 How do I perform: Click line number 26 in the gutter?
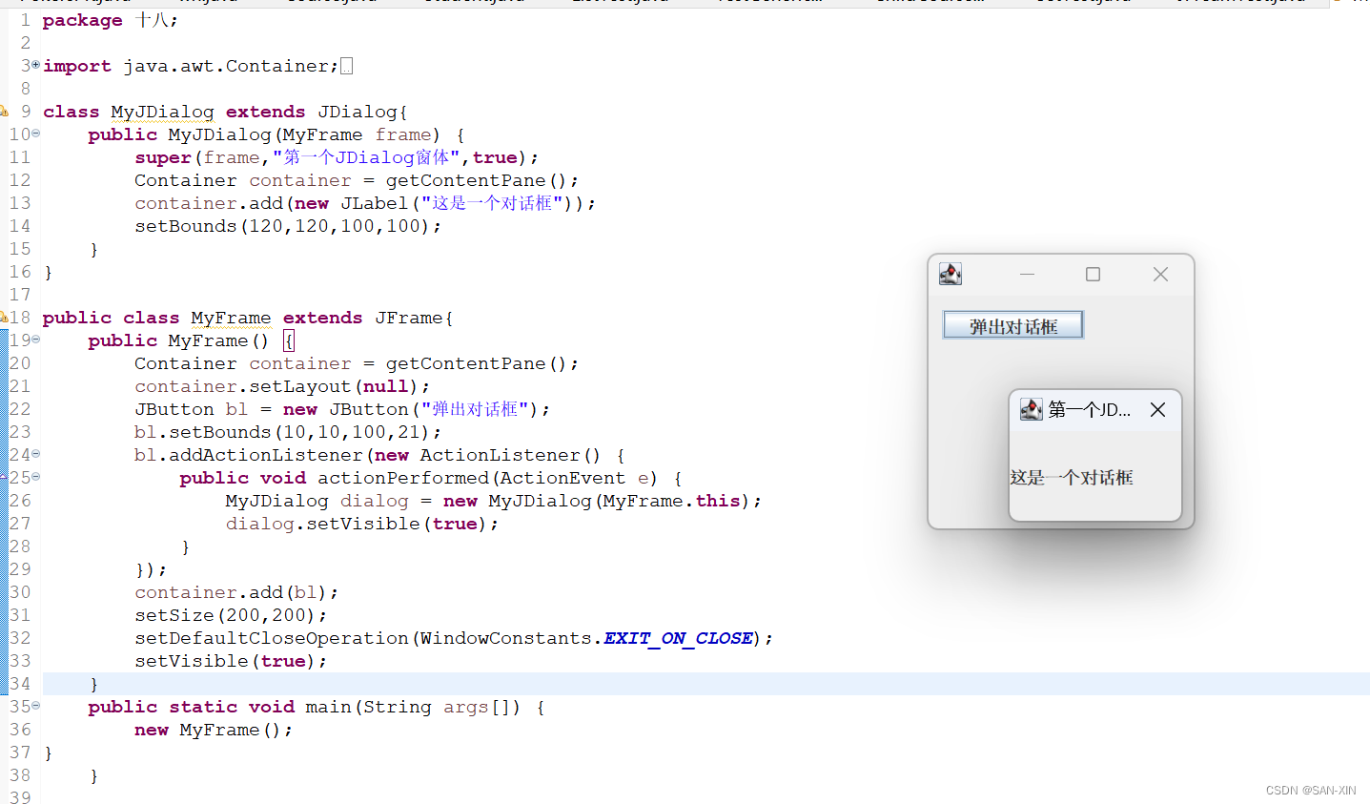pyautogui.click(x=20, y=501)
